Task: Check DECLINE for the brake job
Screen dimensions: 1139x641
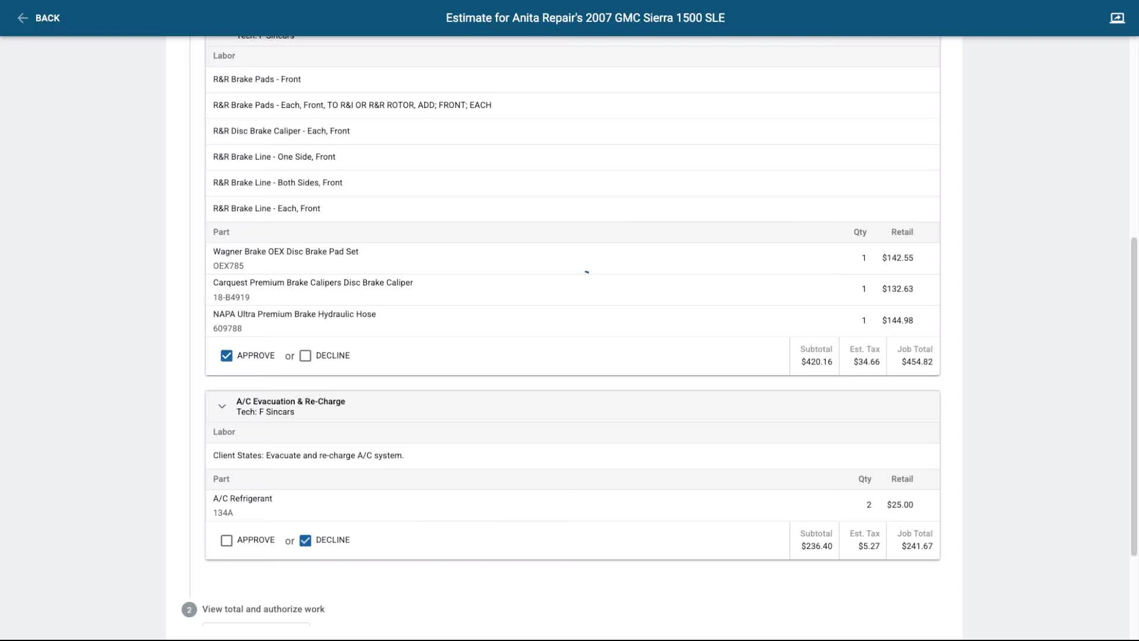Action: [x=306, y=356]
